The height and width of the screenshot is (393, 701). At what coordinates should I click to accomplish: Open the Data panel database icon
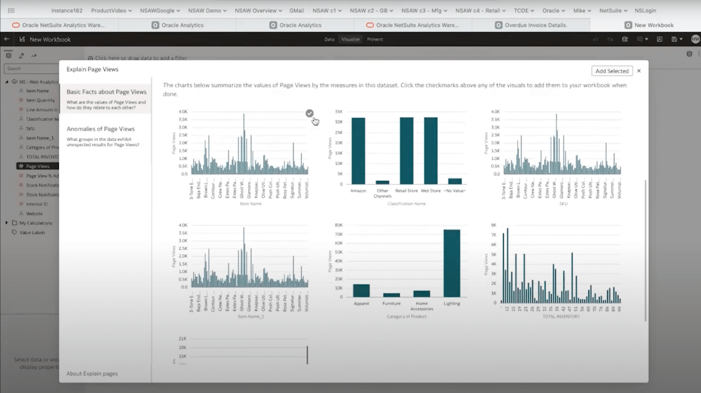pos(8,56)
